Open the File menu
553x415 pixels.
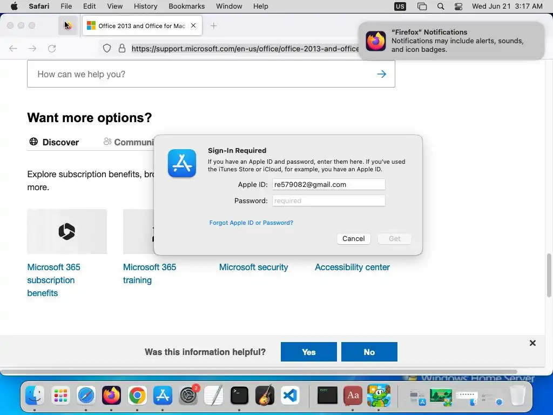66,6
